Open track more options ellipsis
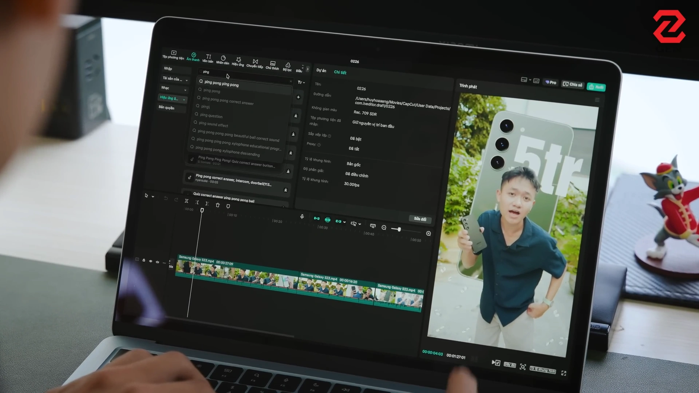699x393 pixels. point(164,263)
